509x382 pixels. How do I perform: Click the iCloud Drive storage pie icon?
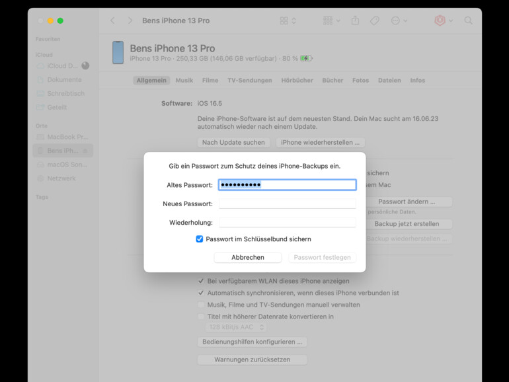click(85, 65)
